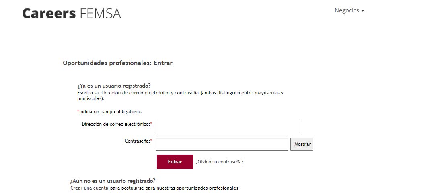Click the red asterisk after the email label
The width and height of the screenshot is (432, 196).
point(151,124)
